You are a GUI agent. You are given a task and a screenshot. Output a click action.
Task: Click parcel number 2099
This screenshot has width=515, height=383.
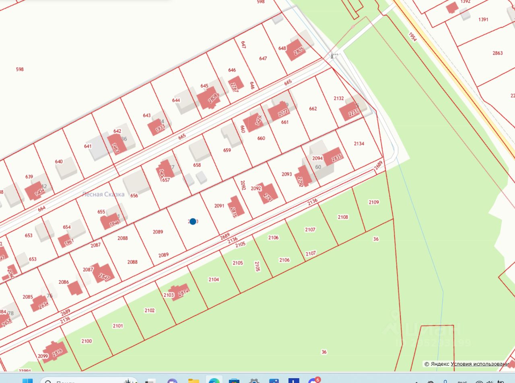[x=43, y=356]
